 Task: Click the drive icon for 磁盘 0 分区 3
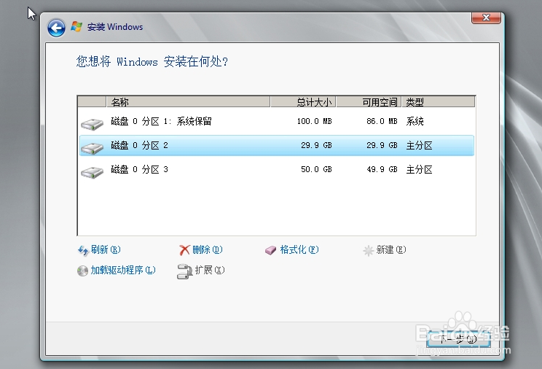point(92,172)
